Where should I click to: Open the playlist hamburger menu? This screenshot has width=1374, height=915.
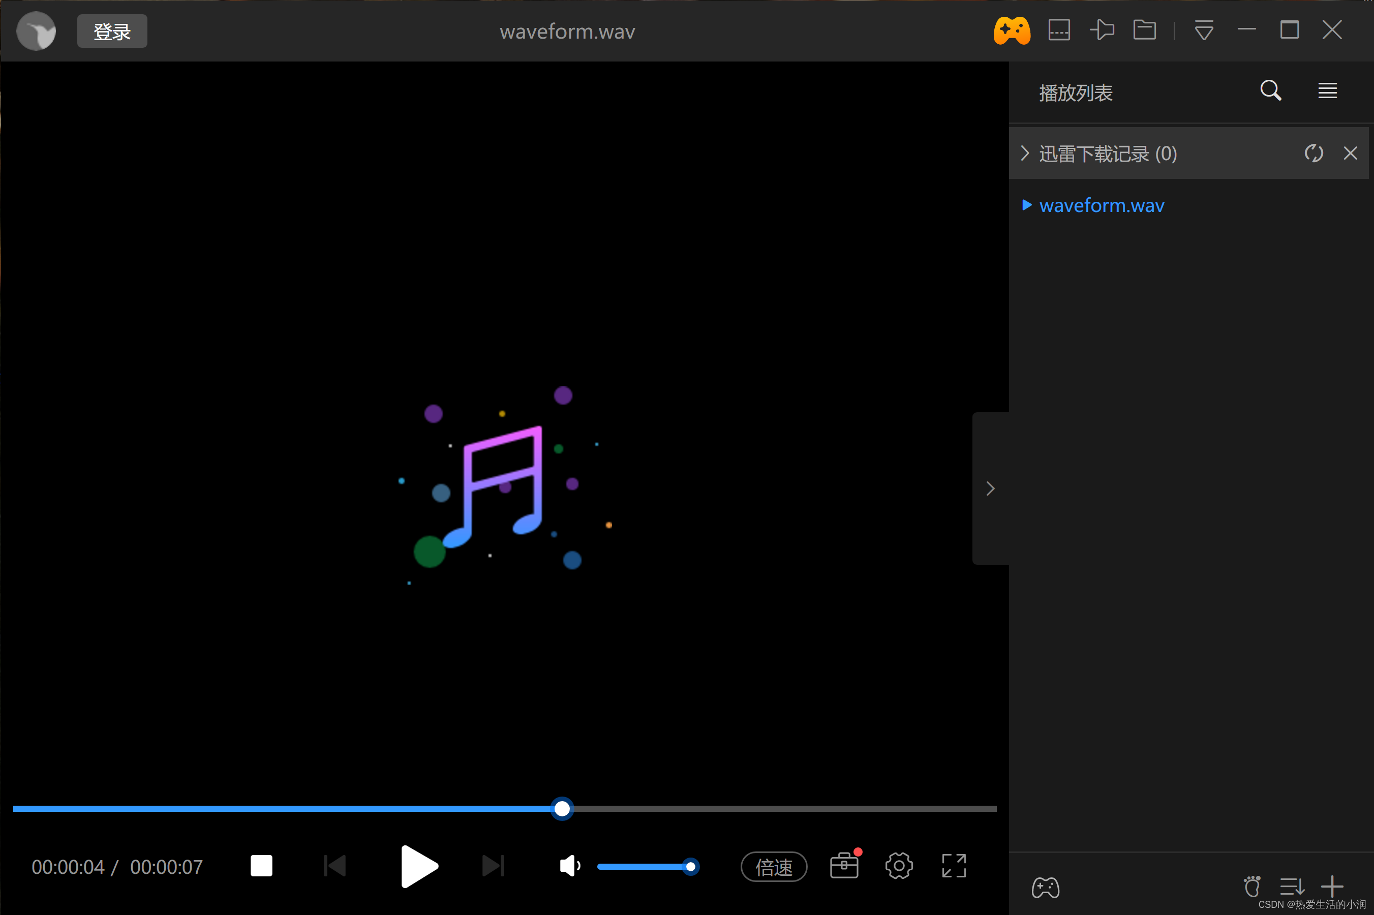point(1327,90)
